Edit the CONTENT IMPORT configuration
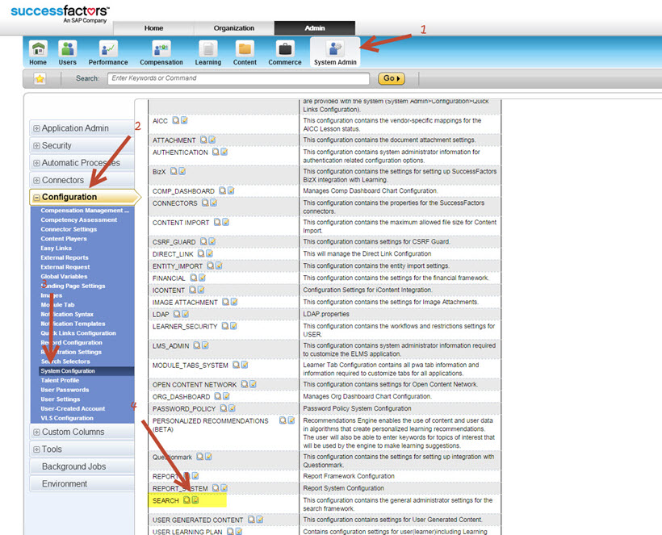The image size is (662, 535). [x=225, y=222]
